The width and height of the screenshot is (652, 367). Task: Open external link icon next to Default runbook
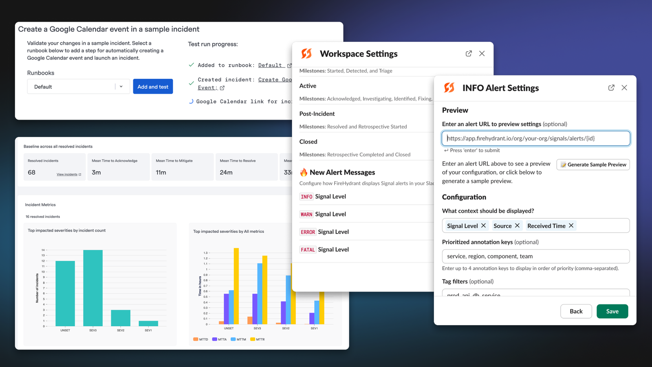[x=289, y=66]
